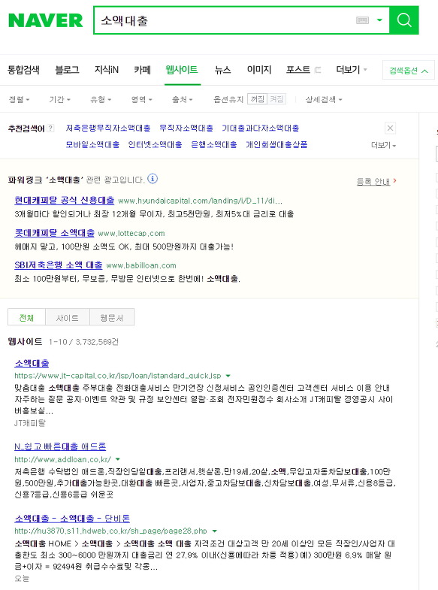Image resolution: width=438 pixels, height=590 pixels.
Task: Open the 등록 안내 link
Action: (x=373, y=182)
